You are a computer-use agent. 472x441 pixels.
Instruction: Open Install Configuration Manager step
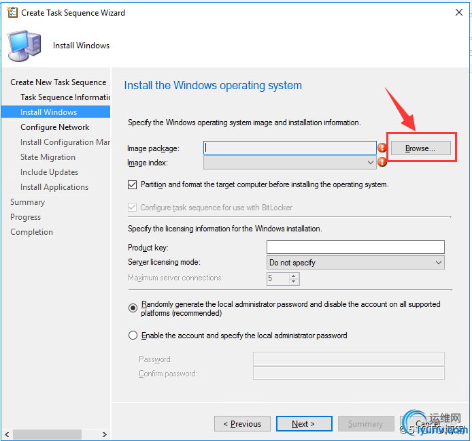65,142
